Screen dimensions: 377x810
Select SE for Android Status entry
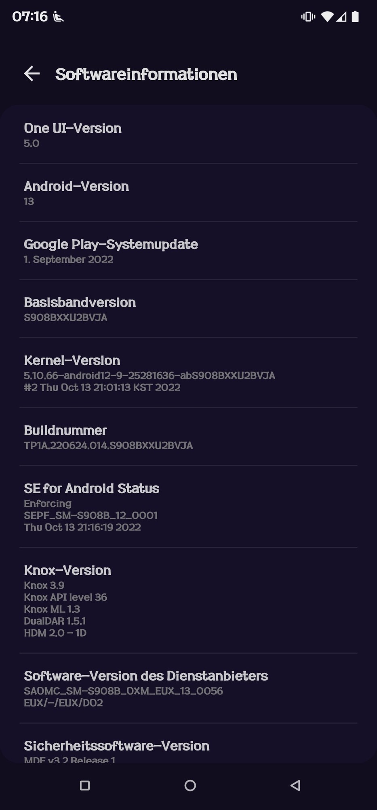[188, 507]
